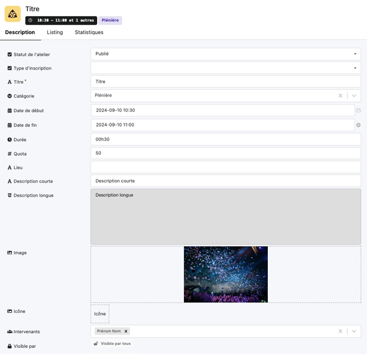Expand the Intervenants dropdown chevron
Image resolution: width=367 pixels, height=354 pixels.
click(x=354, y=331)
